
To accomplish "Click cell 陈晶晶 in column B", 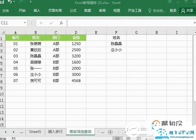I will [36, 56].
